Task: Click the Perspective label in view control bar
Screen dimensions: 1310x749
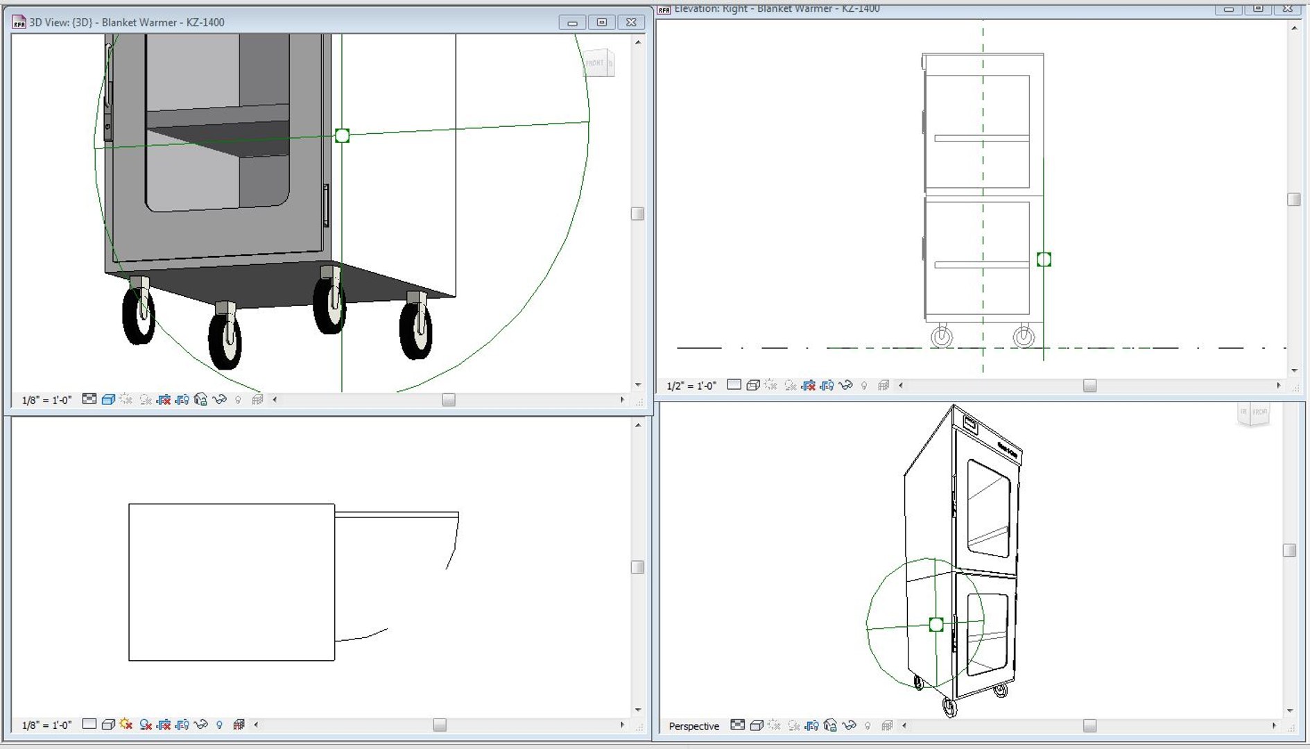Action: 693,726
